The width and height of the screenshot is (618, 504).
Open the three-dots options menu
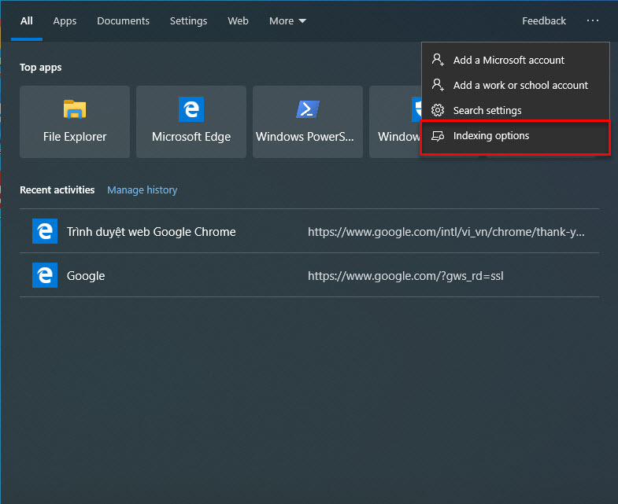click(592, 20)
